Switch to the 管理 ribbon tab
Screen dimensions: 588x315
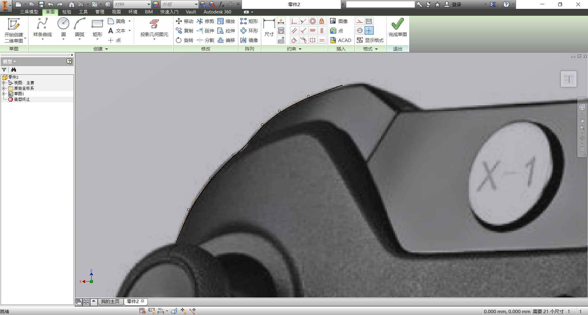click(x=100, y=12)
